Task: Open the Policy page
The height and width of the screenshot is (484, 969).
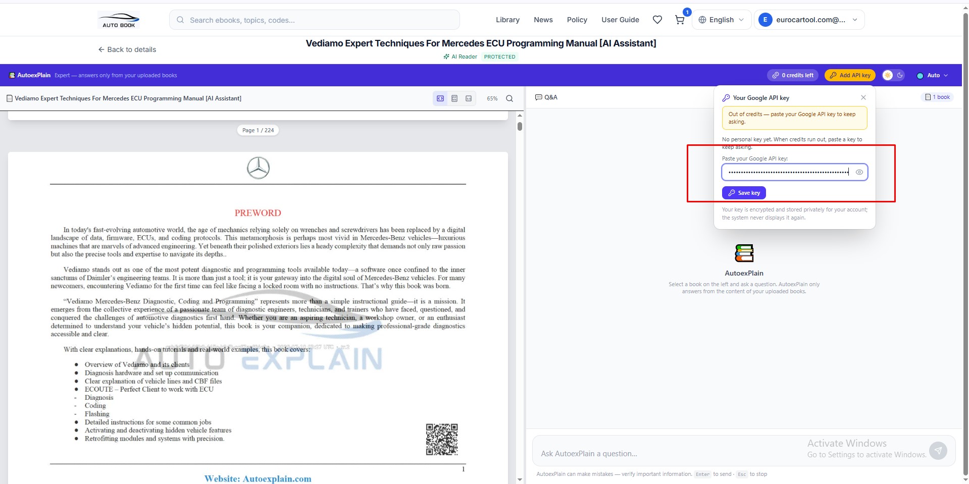Action: click(577, 20)
